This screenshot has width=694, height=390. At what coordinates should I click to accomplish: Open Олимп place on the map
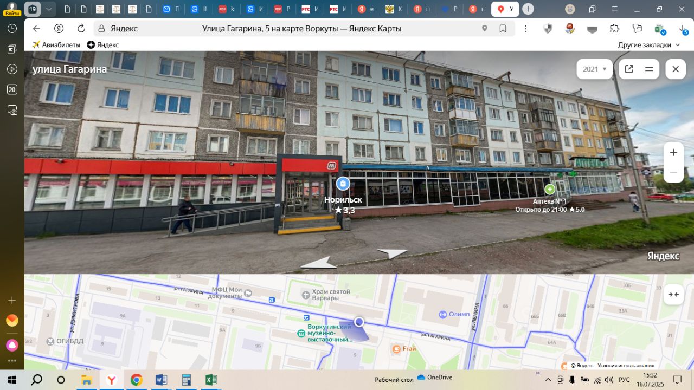tap(454, 314)
